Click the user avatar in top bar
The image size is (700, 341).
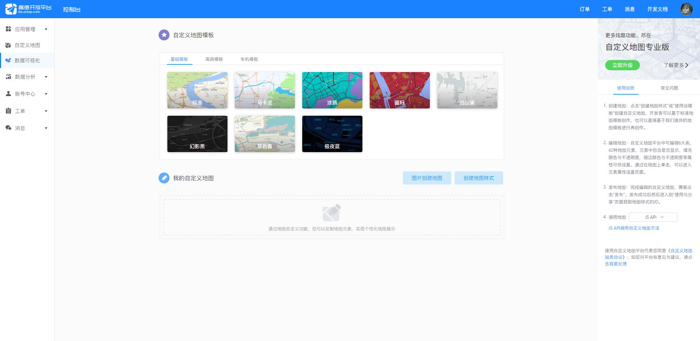click(x=687, y=9)
